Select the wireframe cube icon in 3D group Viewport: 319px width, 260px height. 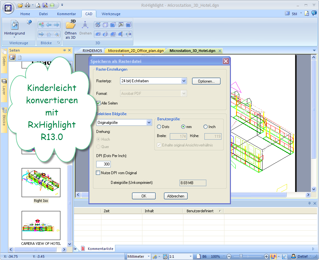pos(105,25)
